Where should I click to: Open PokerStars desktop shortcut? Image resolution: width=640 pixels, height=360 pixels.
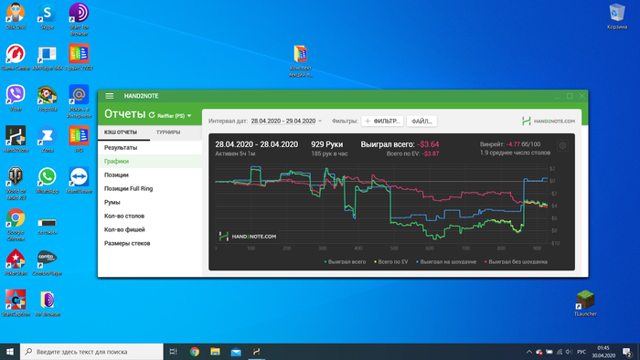click(16, 262)
